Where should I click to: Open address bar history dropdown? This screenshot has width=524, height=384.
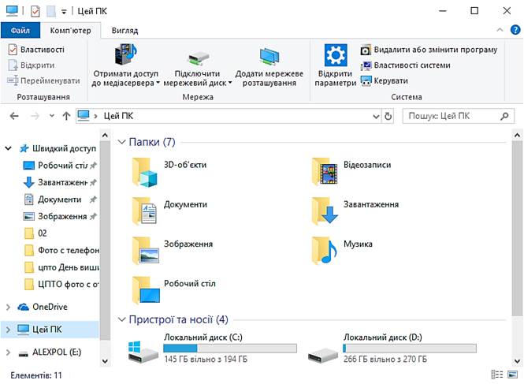376,117
